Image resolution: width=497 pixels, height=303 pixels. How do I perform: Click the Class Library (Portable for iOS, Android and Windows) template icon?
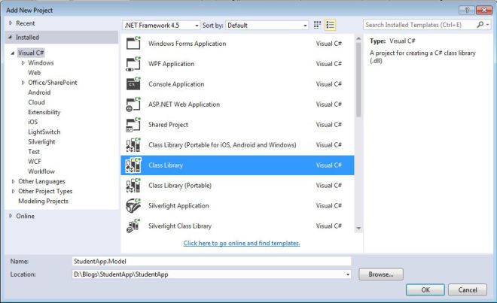[133, 144]
